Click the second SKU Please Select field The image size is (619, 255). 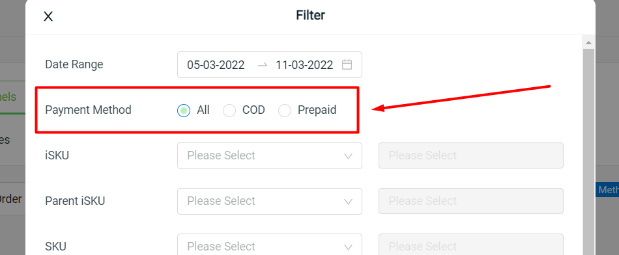(471, 245)
